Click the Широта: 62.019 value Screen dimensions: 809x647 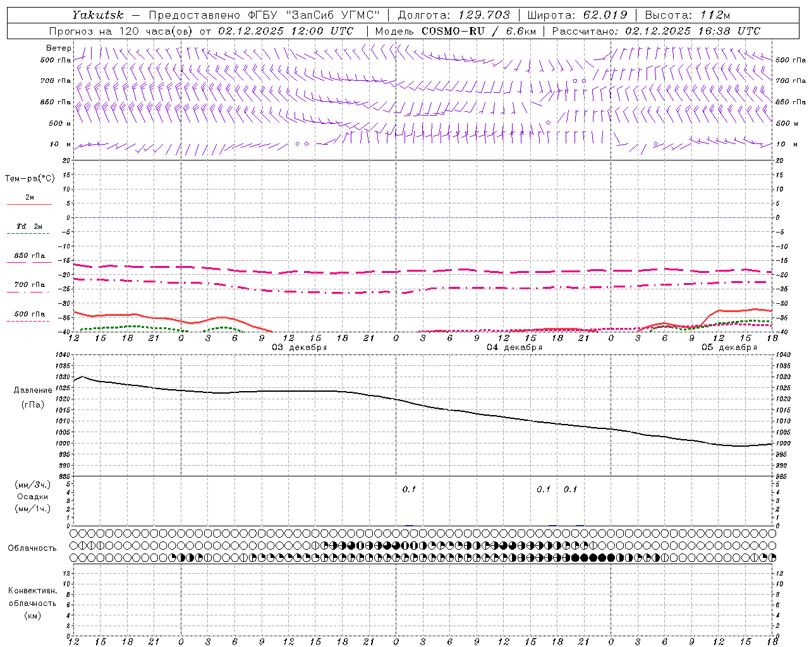(577, 15)
